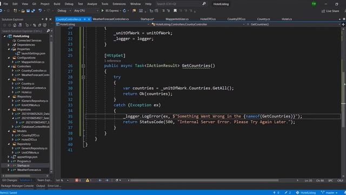The image size is (346, 195).
Task: Click the Save icon in toolbar
Action: click(x=28, y=11)
